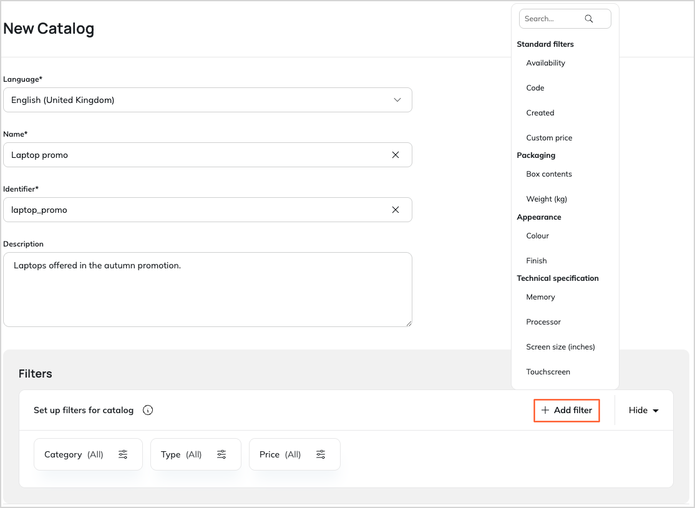The image size is (695, 508).
Task: Expand the Language dropdown chevron
Action: click(x=397, y=100)
